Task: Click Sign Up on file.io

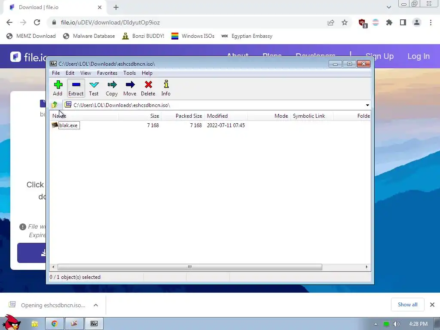Action: pos(380,56)
